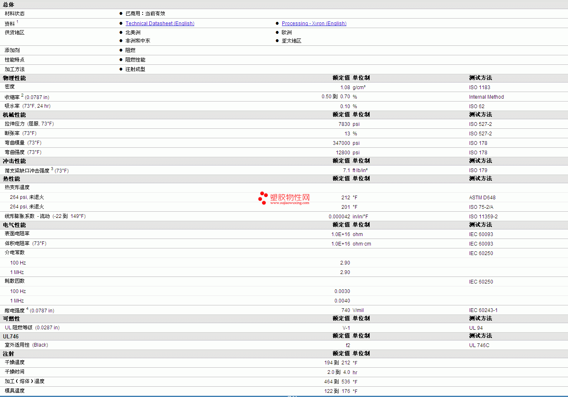Click the 冲击性能 section header
The height and width of the screenshot is (397, 568).
coord(14,161)
